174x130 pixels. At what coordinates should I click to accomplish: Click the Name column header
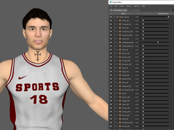pos(123,14)
